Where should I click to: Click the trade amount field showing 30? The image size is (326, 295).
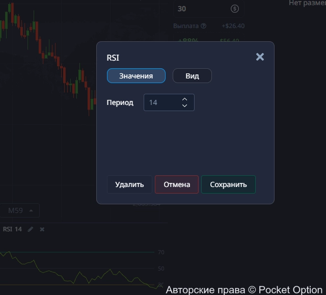coord(201,9)
